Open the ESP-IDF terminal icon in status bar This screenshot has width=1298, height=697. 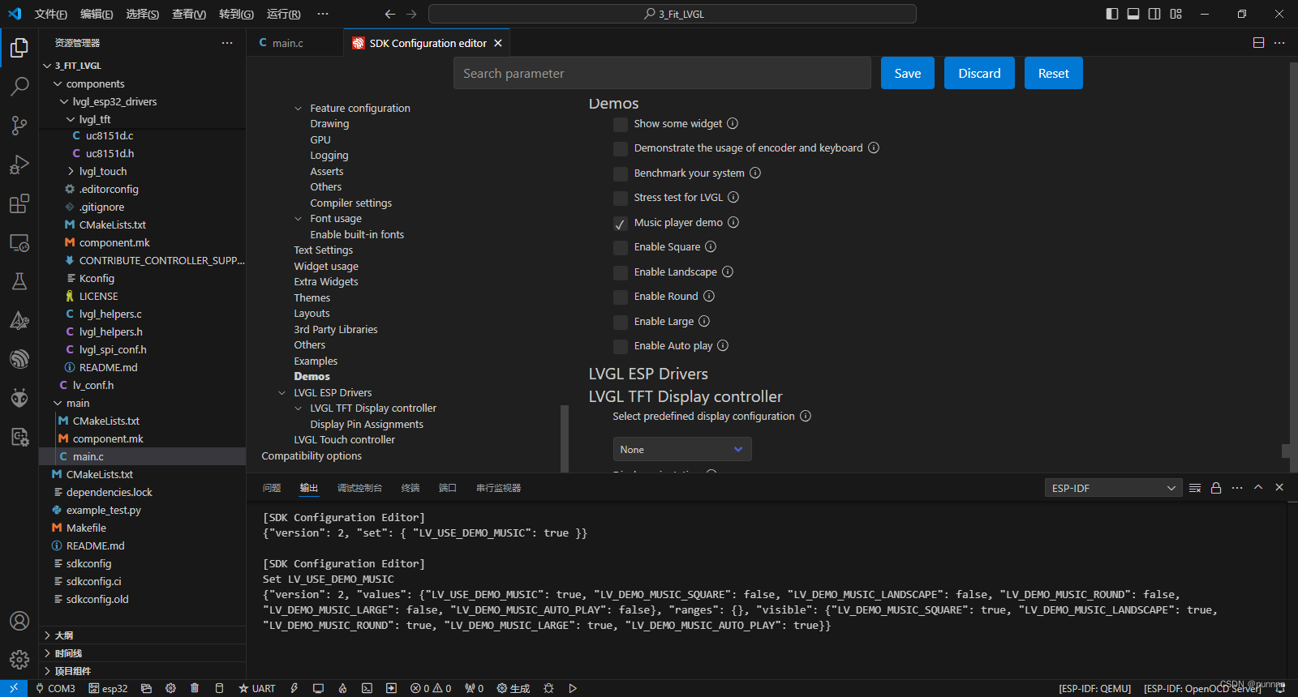click(x=367, y=688)
